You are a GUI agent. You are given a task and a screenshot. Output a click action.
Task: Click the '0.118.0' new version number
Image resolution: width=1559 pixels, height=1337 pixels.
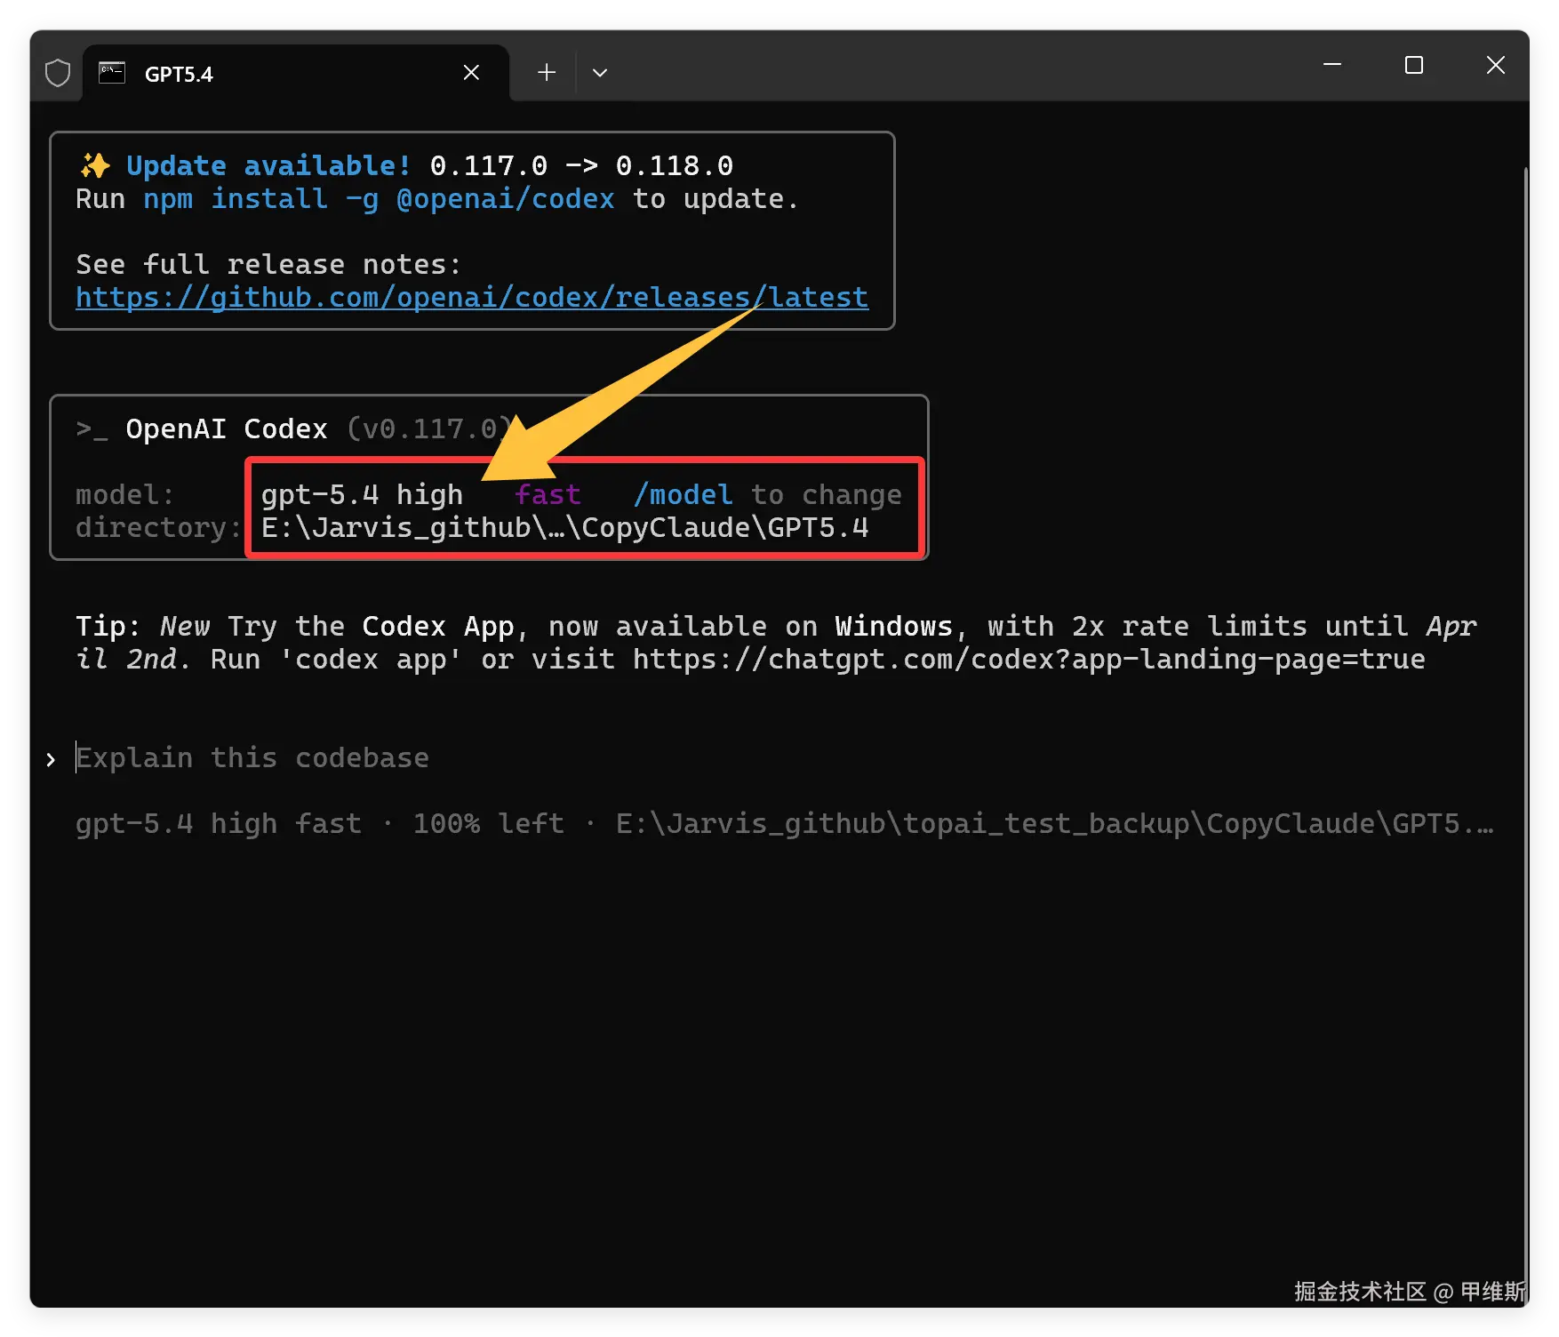pyautogui.click(x=675, y=166)
